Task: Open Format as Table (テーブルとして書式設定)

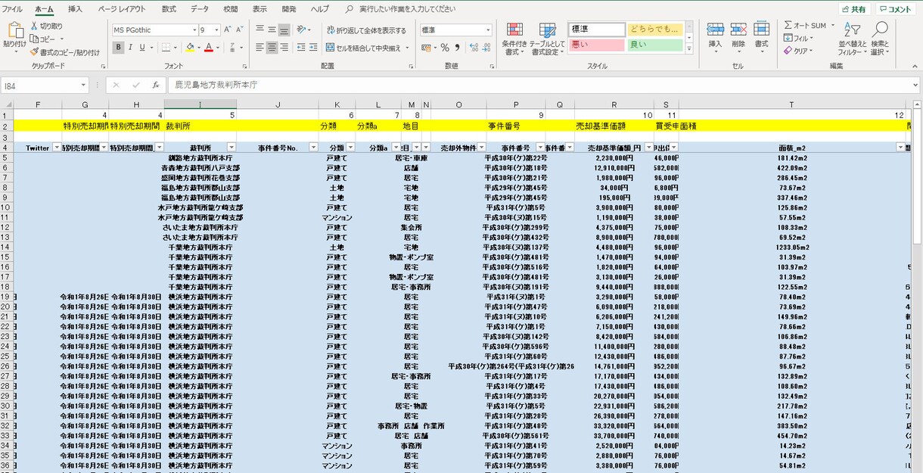Action: (x=546, y=39)
